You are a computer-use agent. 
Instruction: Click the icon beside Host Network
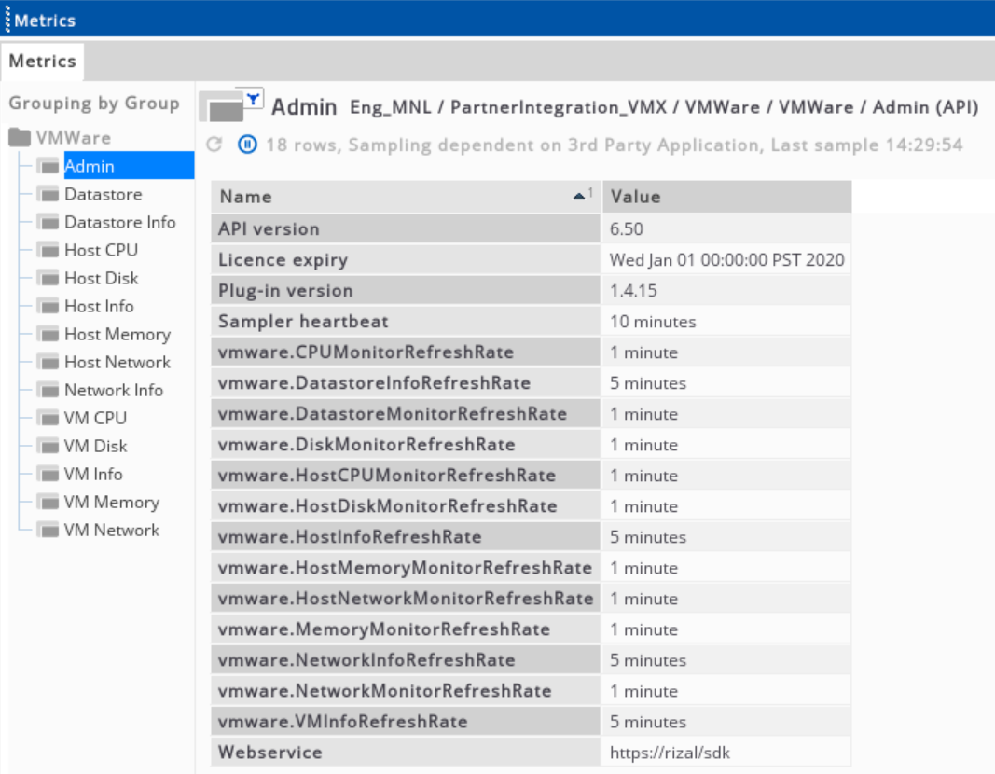point(48,362)
